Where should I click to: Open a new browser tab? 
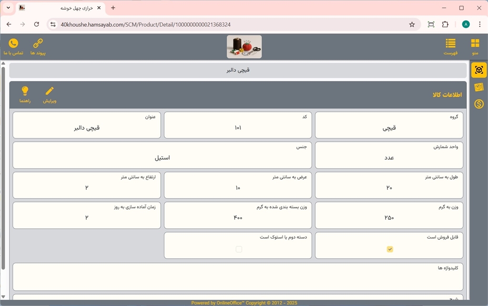coord(113,8)
